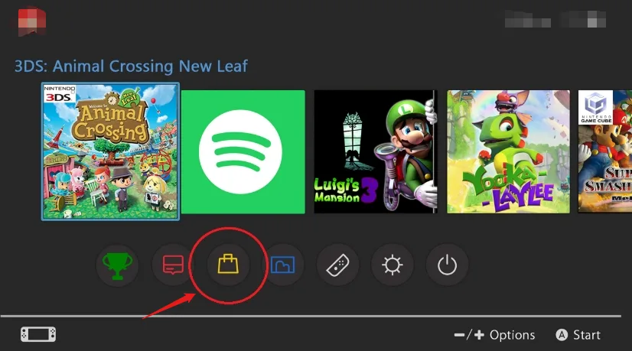Select the Luigi's Mansion 3 tile
The height and width of the screenshot is (351, 632).
tap(376, 152)
